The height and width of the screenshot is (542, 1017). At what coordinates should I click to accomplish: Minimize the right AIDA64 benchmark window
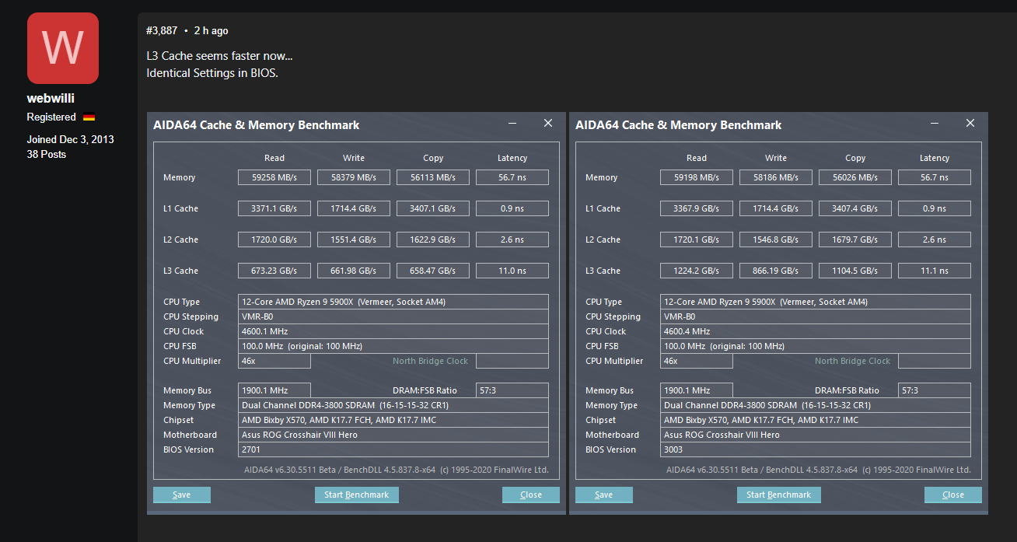(935, 124)
